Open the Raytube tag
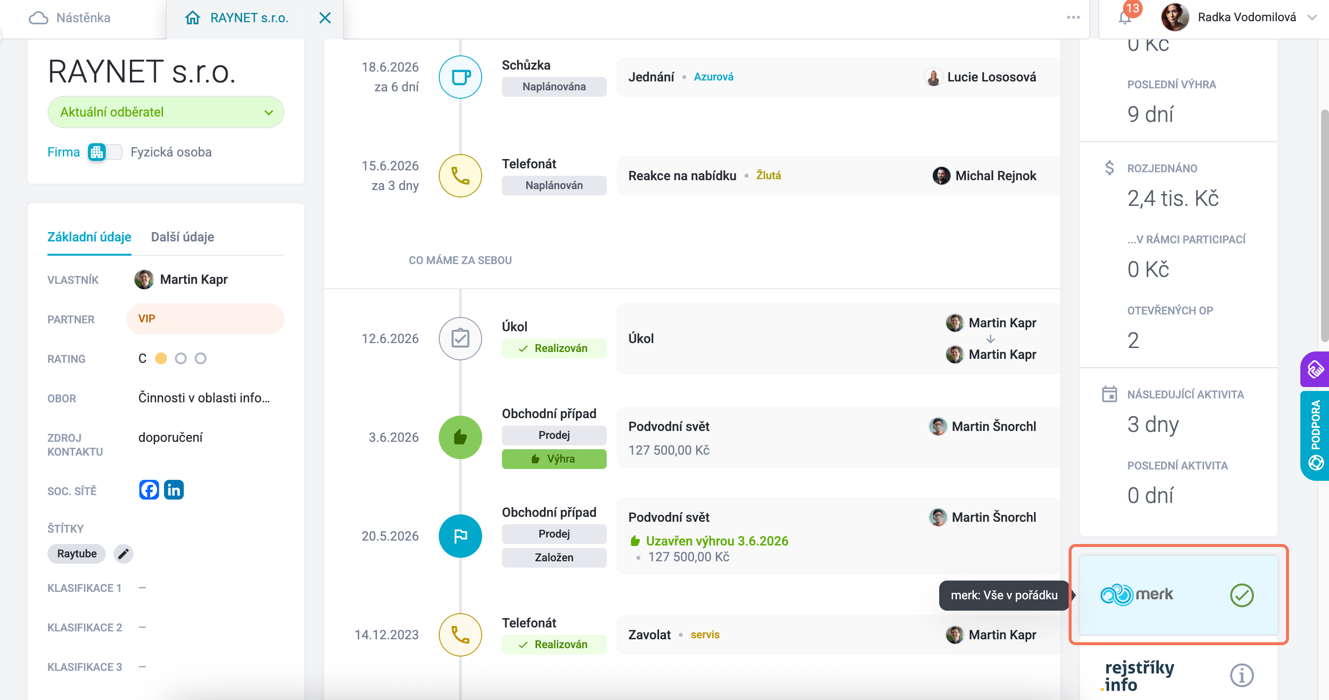 click(x=77, y=553)
